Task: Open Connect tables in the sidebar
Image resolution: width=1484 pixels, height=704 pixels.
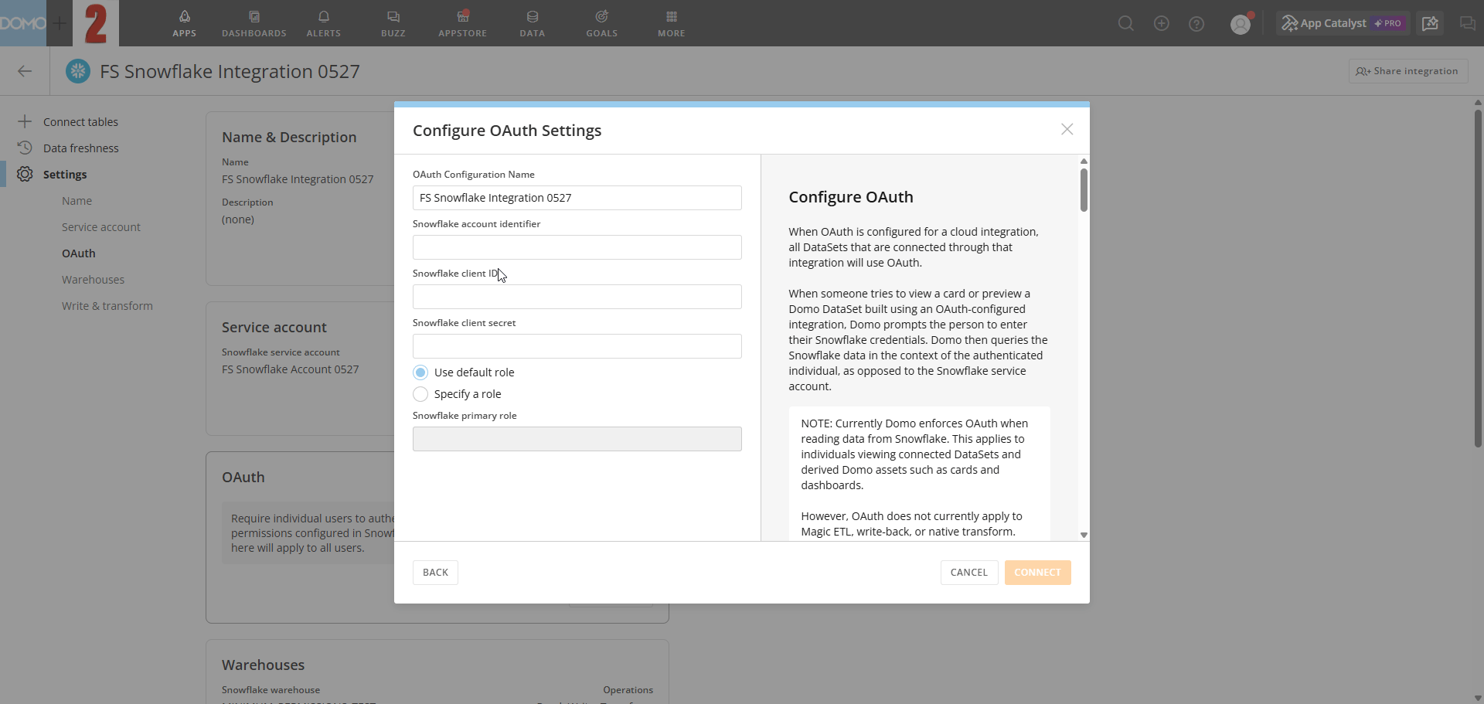Action: [80, 122]
